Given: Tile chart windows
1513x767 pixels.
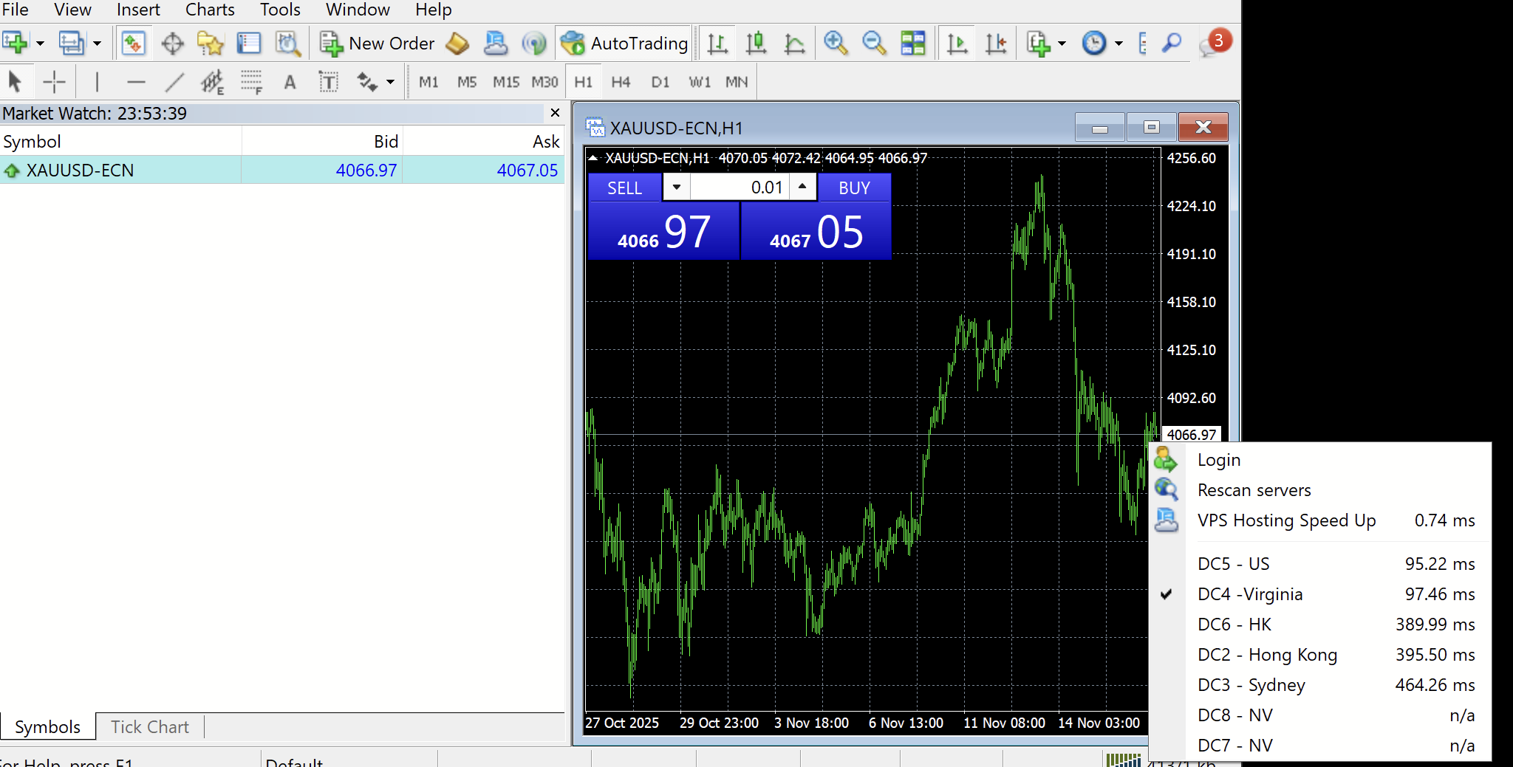Looking at the screenshot, I should tap(913, 43).
